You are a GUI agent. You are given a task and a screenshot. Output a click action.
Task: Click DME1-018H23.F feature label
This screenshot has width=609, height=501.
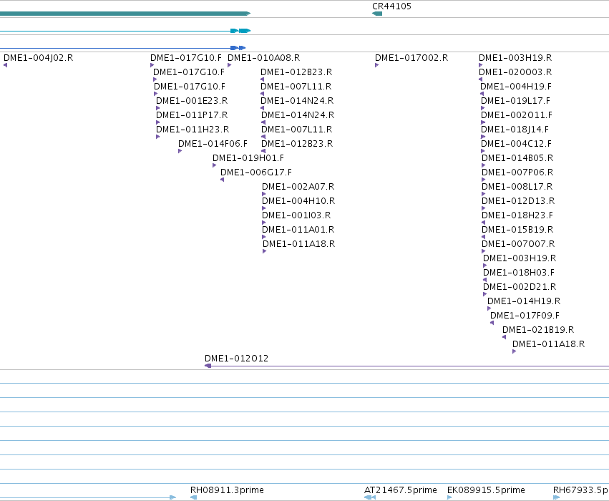point(517,215)
